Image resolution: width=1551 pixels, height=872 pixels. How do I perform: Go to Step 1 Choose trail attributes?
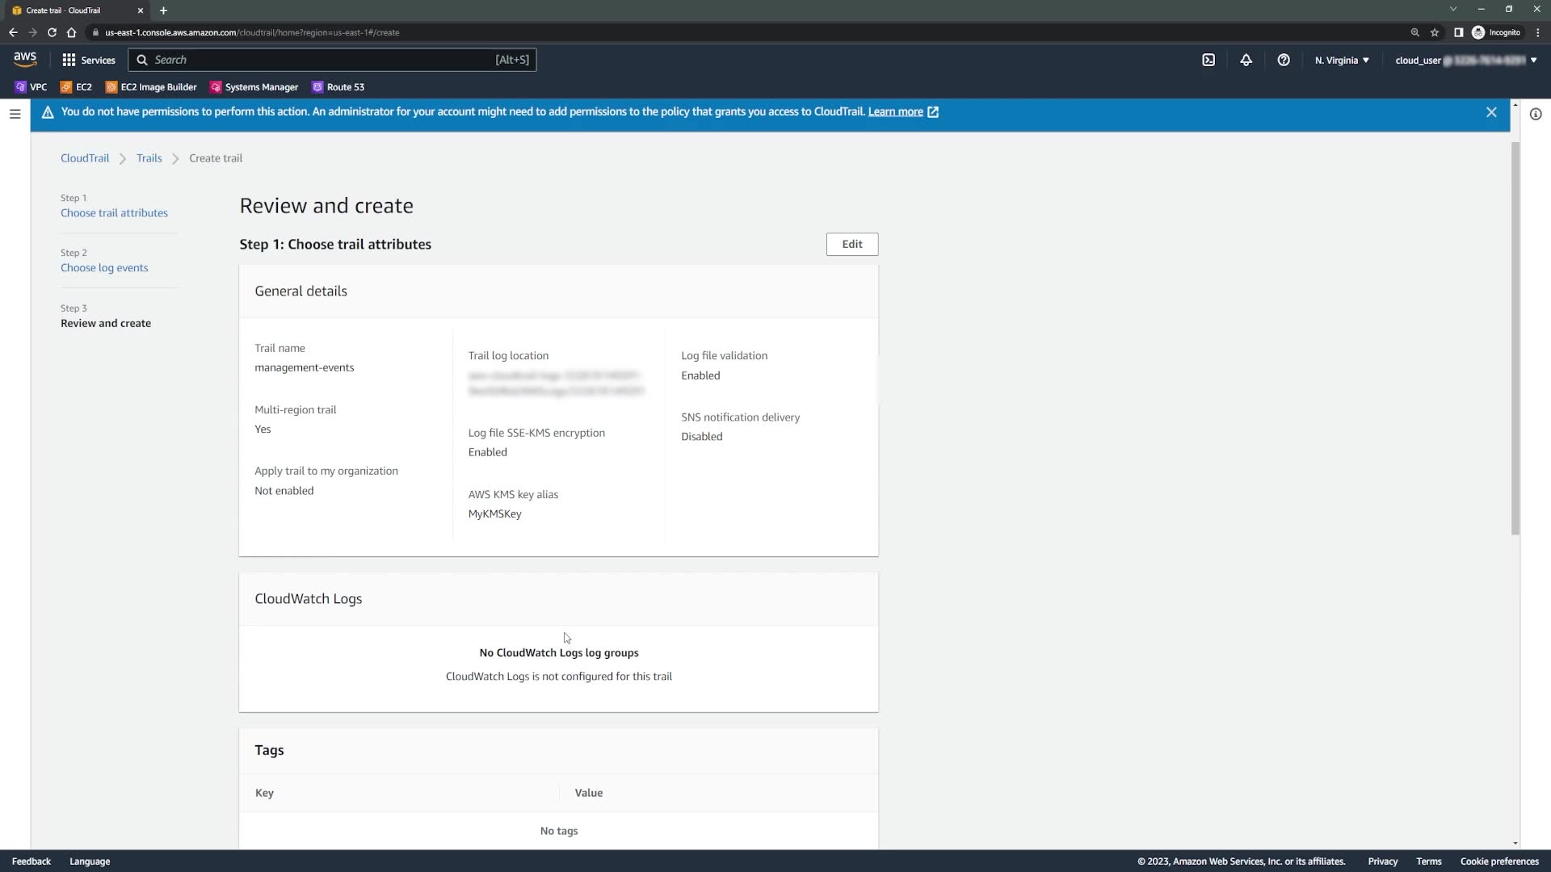(114, 213)
